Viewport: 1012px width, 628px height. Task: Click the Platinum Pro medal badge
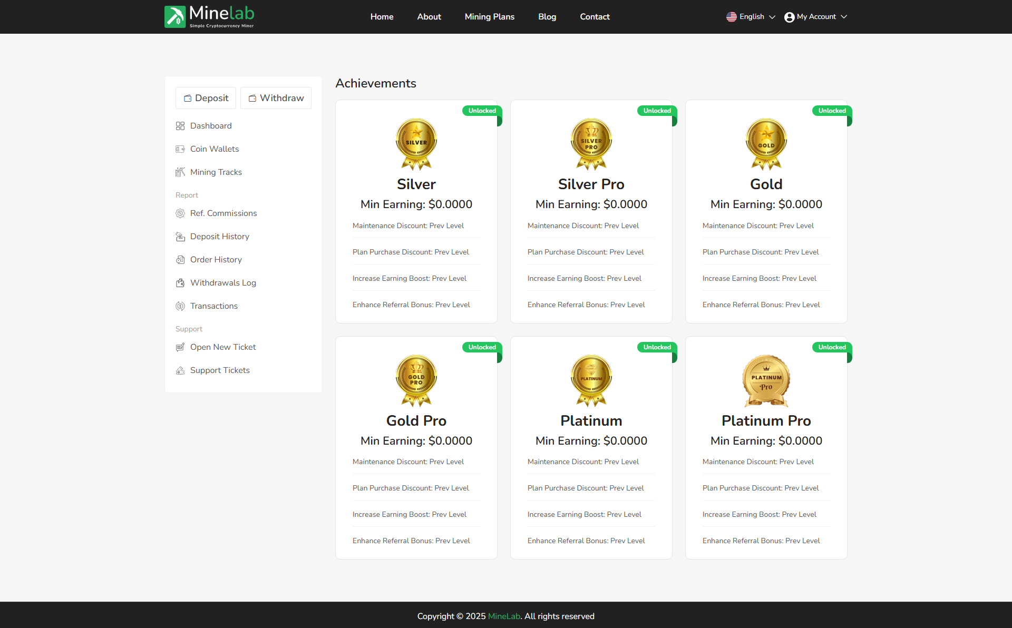point(766,381)
